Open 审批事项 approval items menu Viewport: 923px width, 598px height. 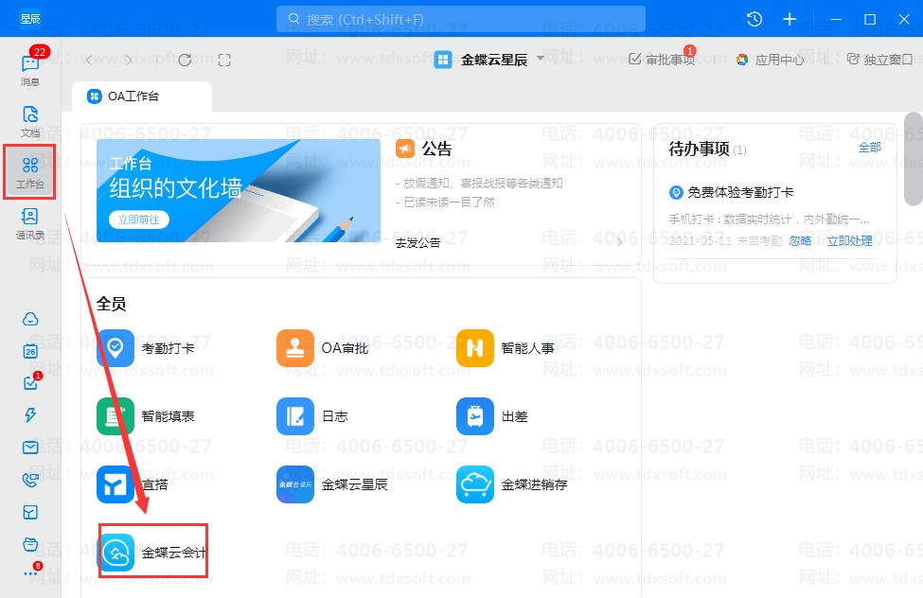(x=662, y=60)
